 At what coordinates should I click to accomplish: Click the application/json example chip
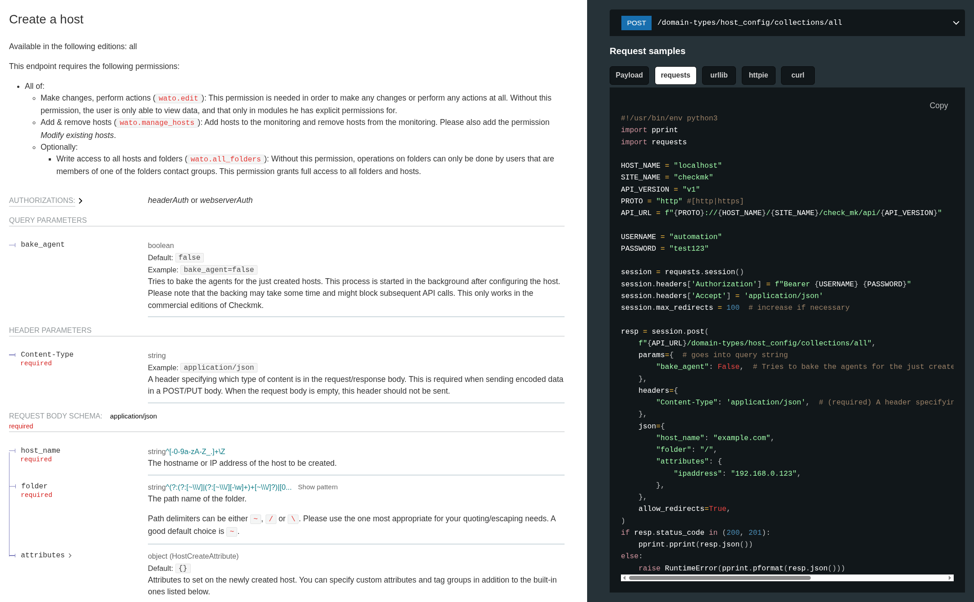219,368
